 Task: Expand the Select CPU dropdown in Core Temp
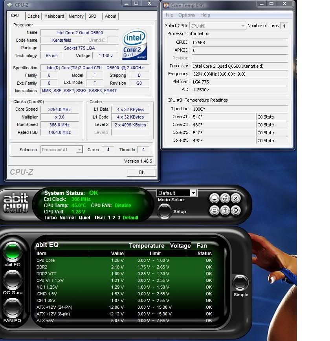point(218,26)
